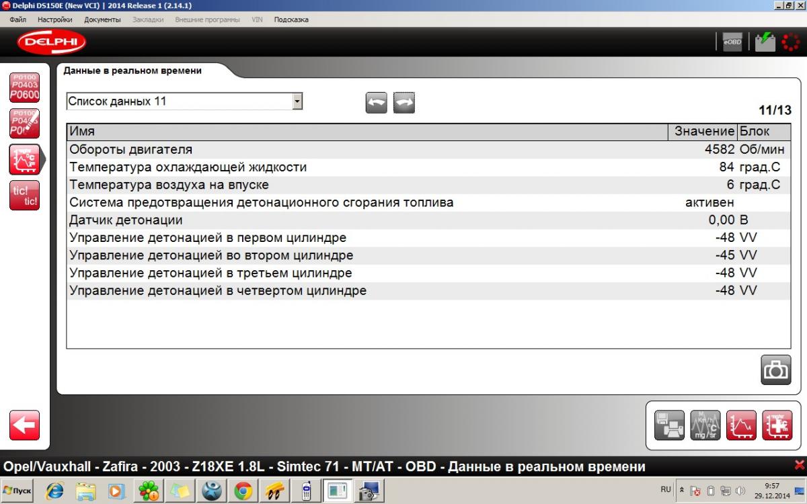Screen dimensions: 807x504
Task: Click the активен status value
Action: (709, 202)
